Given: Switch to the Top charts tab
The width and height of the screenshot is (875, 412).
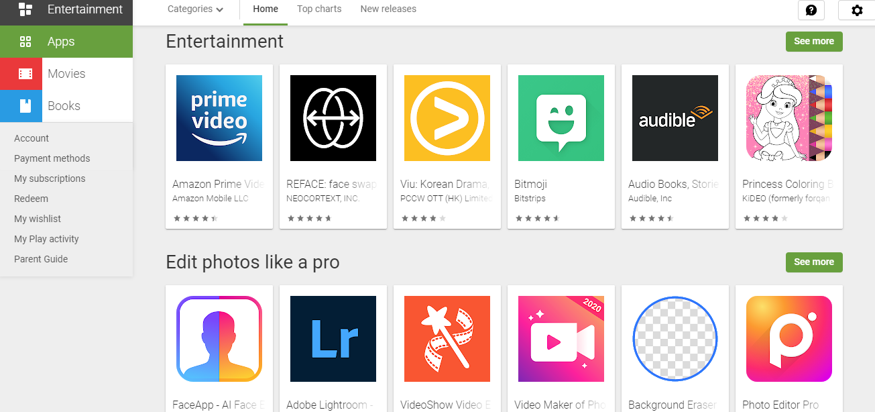Looking at the screenshot, I should pos(319,9).
